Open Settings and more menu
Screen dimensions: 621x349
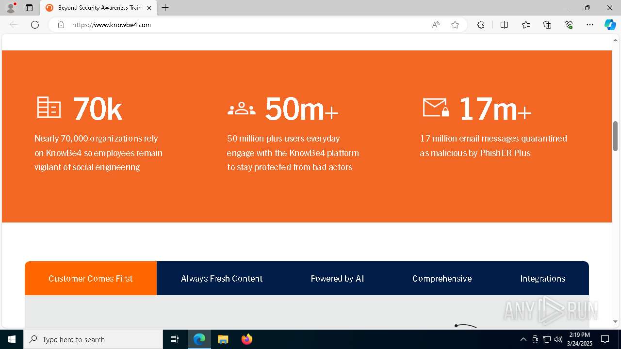click(590, 25)
